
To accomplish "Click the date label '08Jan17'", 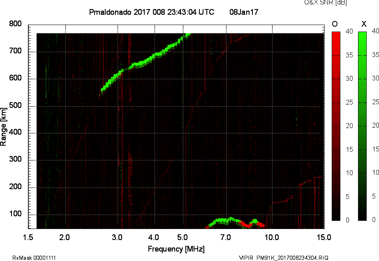I will tap(244, 12).
